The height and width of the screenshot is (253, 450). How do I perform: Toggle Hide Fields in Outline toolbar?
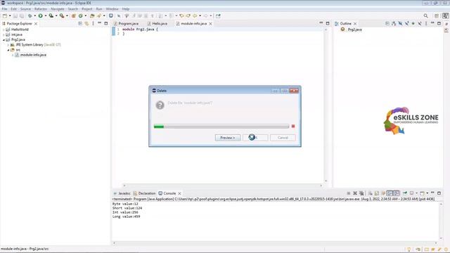[400, 23]
